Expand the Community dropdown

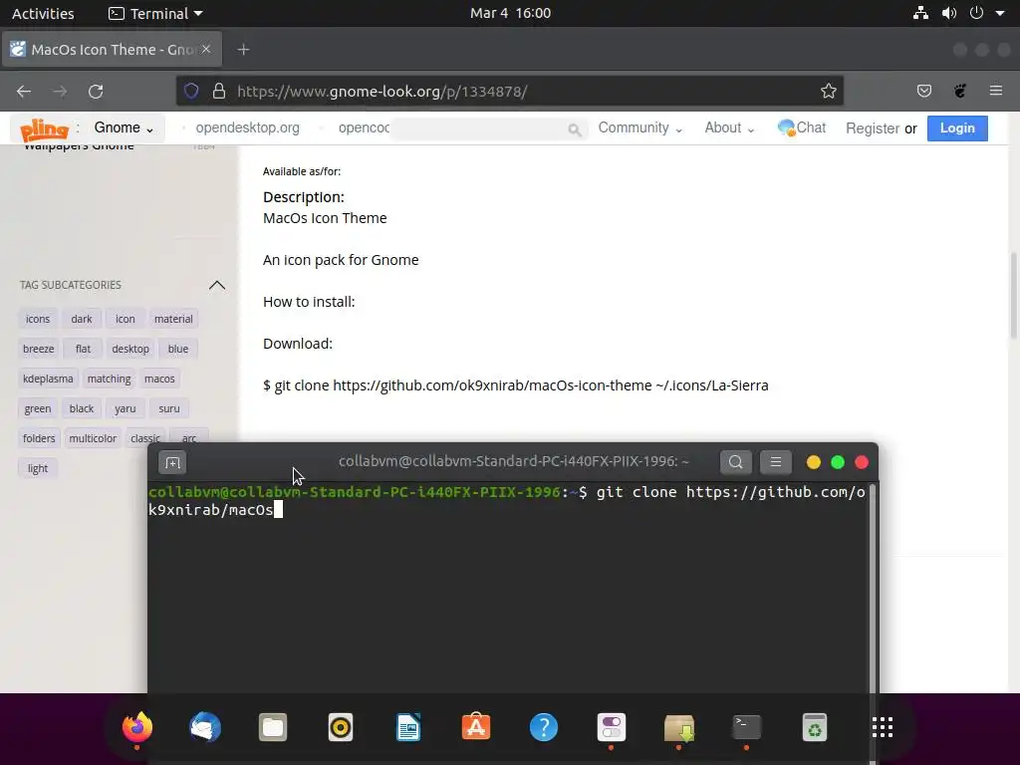(640, 128)
